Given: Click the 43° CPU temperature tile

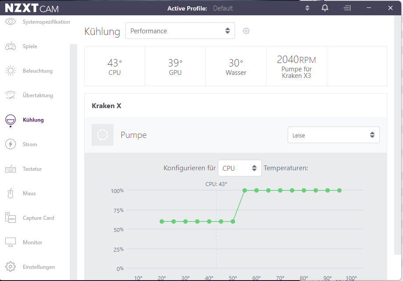Looking at the screenshot, I should [x=114, y=66].
